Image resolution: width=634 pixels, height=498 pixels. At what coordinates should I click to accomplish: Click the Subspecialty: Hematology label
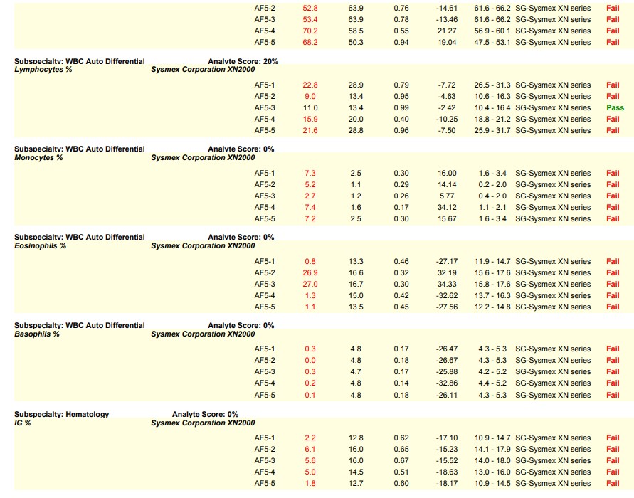click(x=62, y=414)
